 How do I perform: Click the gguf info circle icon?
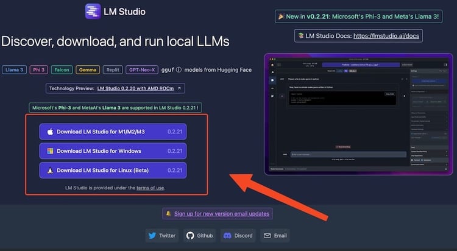pyautogui.click(x=177, y=70)
